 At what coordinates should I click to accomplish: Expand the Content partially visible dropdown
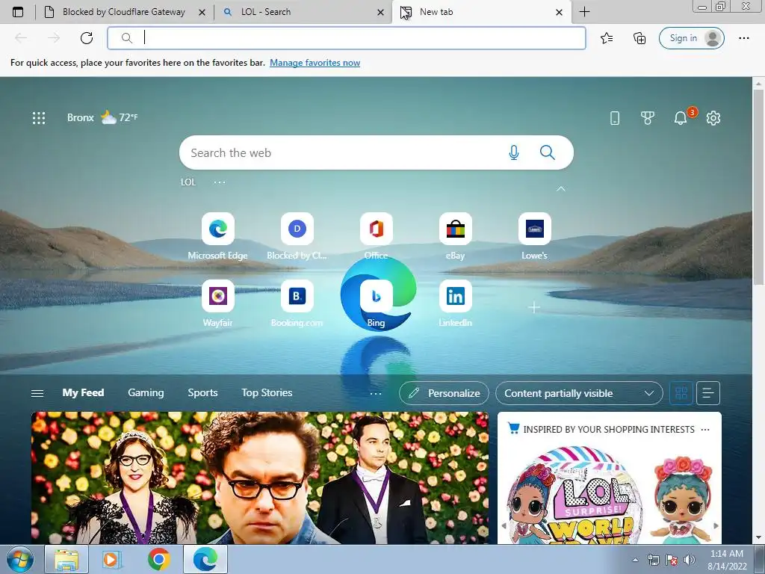[x=579, y=393]
